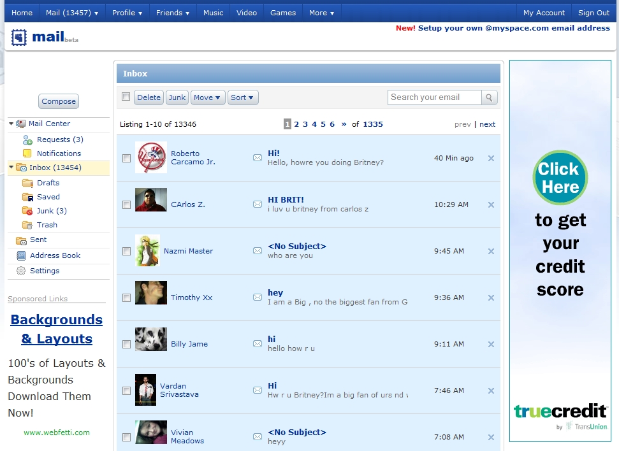
Task: Open the Friends menu dropdown
Action: coord(173,13)
